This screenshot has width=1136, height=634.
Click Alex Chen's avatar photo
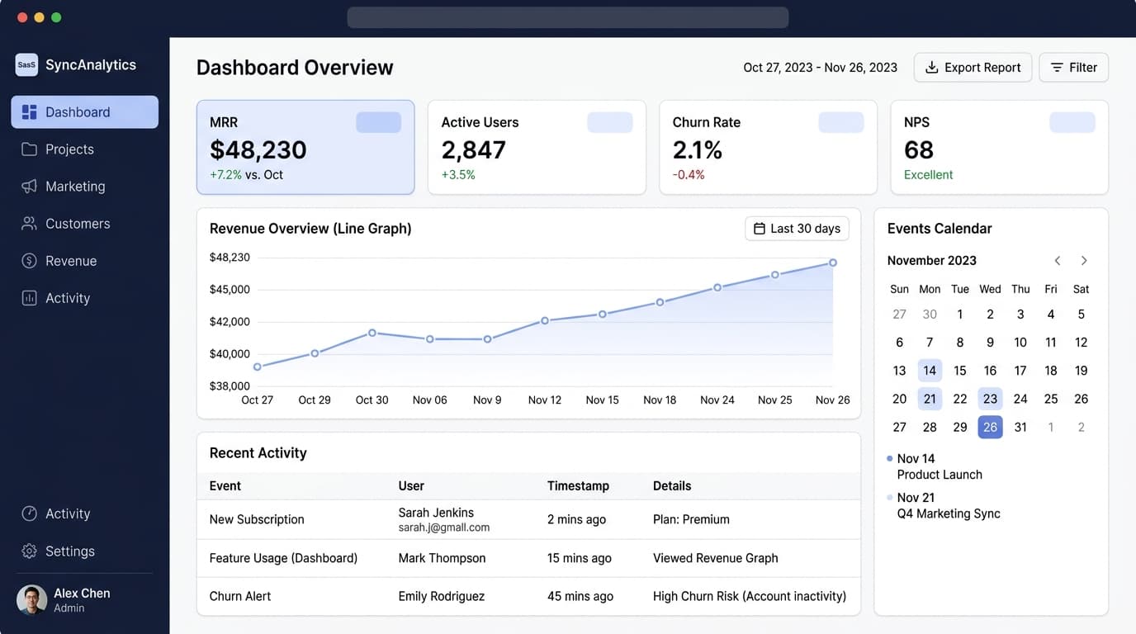click(31, 600)
